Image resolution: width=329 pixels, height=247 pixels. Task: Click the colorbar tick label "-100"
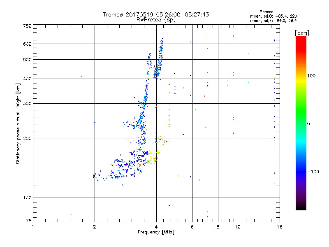click(x=313, y=172)
